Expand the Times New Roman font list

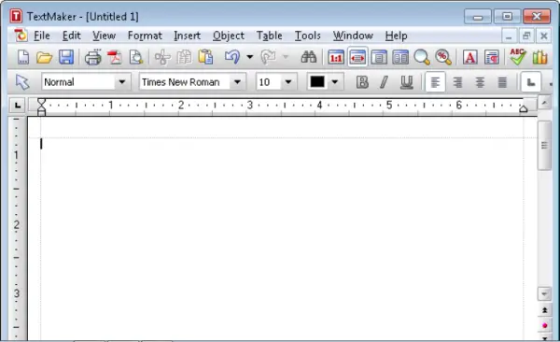(x=237, y=82)
